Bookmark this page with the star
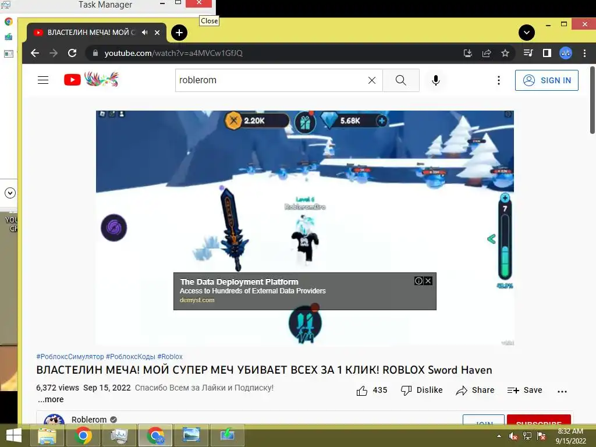 505,53
